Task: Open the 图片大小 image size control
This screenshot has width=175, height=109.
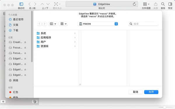Action: pos(57,4)
